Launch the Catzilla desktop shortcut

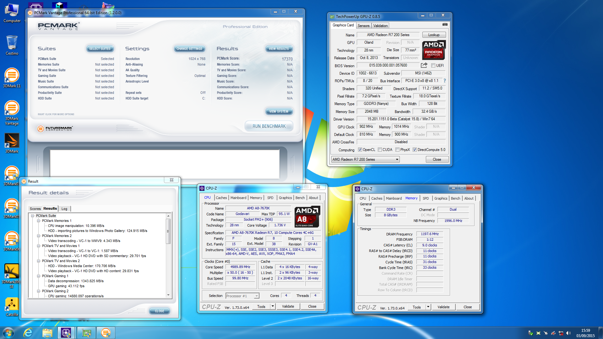(12, 307)
